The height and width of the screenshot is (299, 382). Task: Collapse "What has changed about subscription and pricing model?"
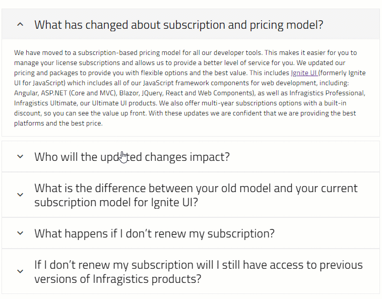[x=178, y=24]
